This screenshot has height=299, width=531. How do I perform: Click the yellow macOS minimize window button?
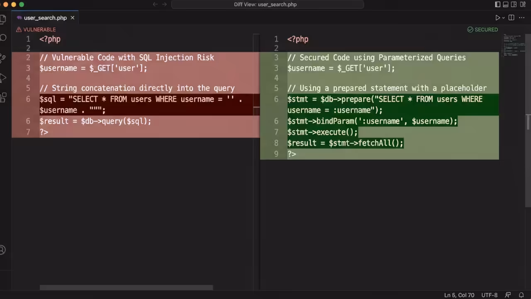[x=13, y=4]
